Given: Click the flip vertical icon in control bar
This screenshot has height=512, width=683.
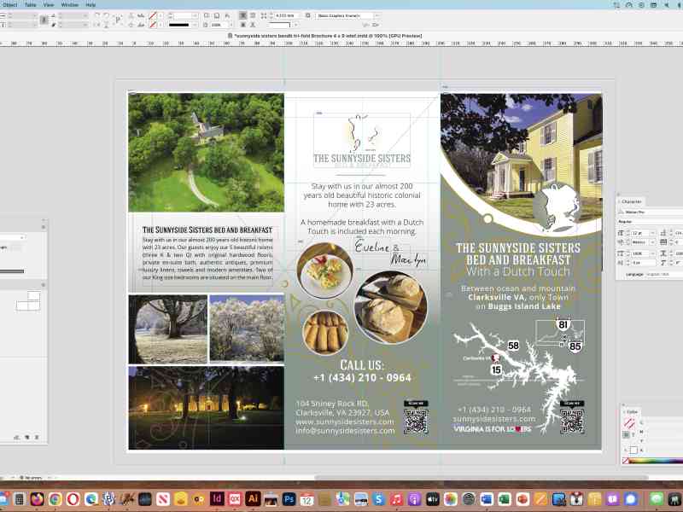Looking at the screenshot, I should (x=106, y=25).
